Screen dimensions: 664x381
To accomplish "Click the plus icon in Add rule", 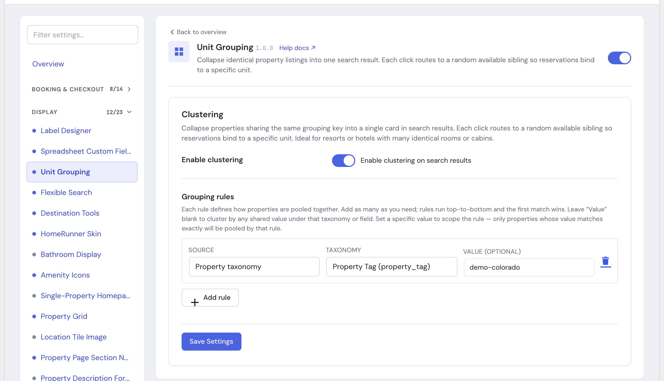I will click(195, 302).
